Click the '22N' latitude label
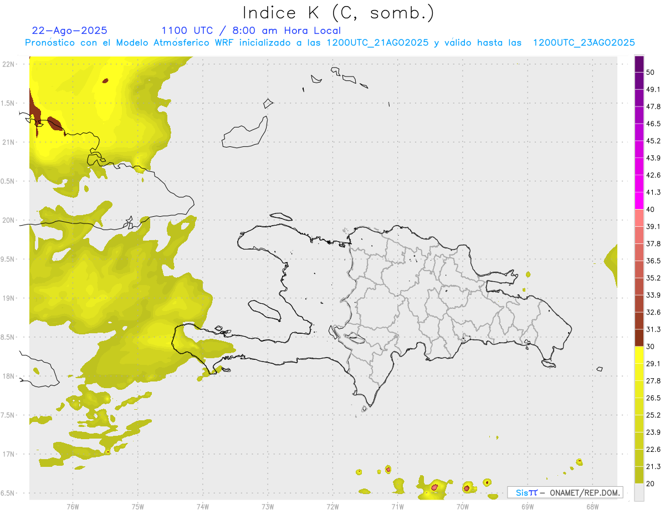The width and height of the screenshot is (665, 514). point(9,64)
